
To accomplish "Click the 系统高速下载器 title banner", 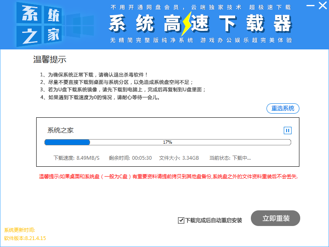I will pos(201,23).
